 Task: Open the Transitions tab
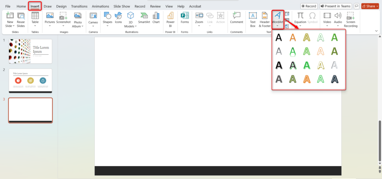pos(79,6)
